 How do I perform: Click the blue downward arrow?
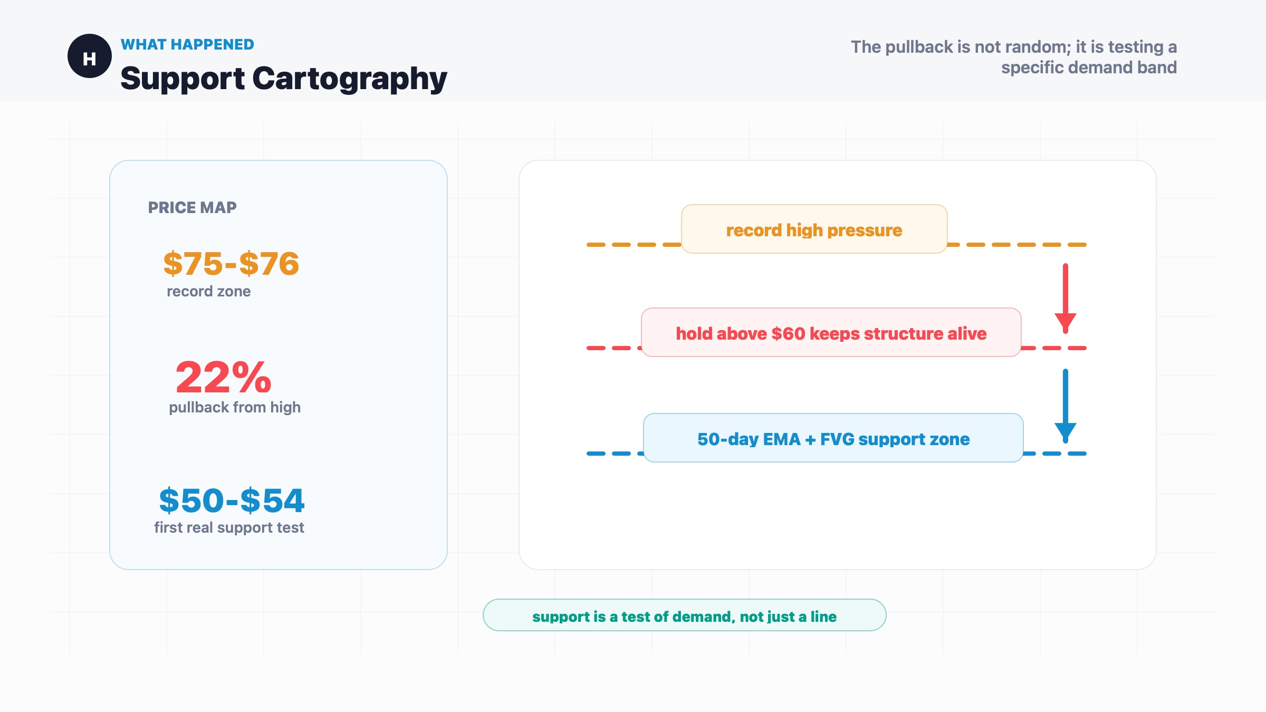[1066, 406]
